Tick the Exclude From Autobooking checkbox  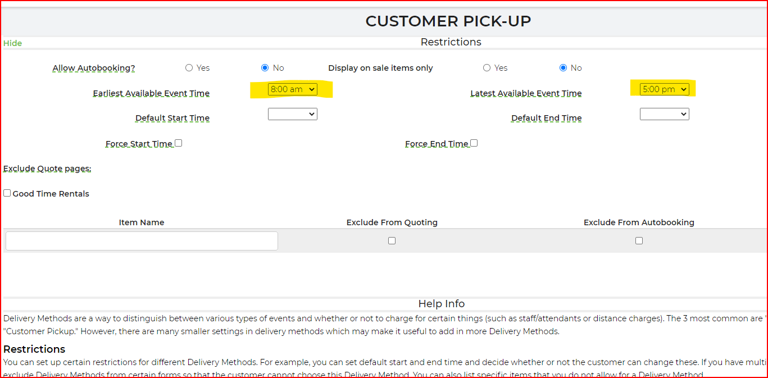coord(639,240)
